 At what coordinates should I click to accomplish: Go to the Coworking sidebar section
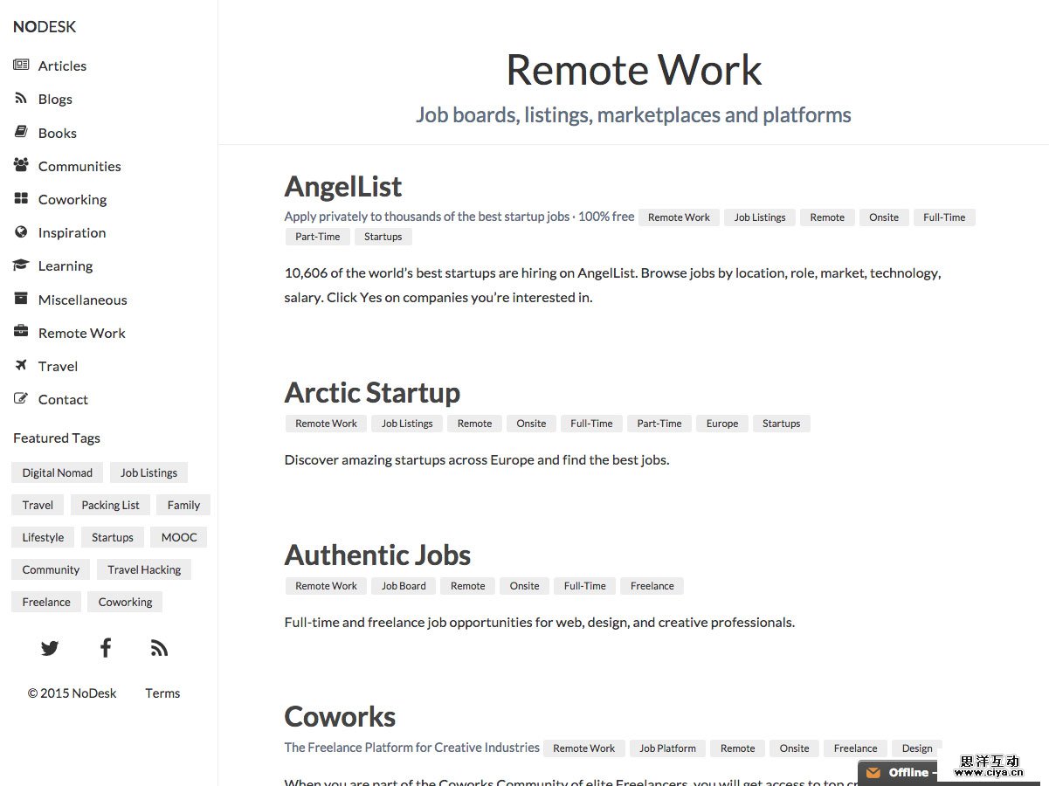pyautogui.click(x=72, y=199)
